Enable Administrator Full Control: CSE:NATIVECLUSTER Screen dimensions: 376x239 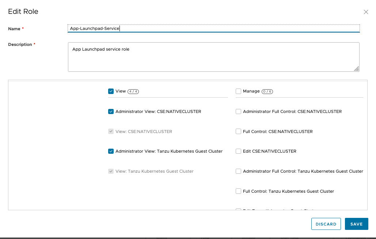click(239, 112)
